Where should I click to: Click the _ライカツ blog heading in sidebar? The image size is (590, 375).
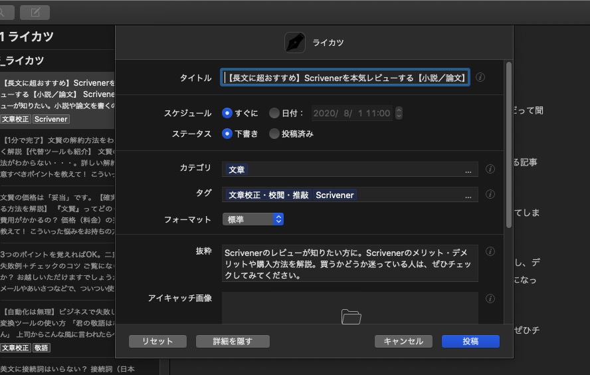pos(23,61)
